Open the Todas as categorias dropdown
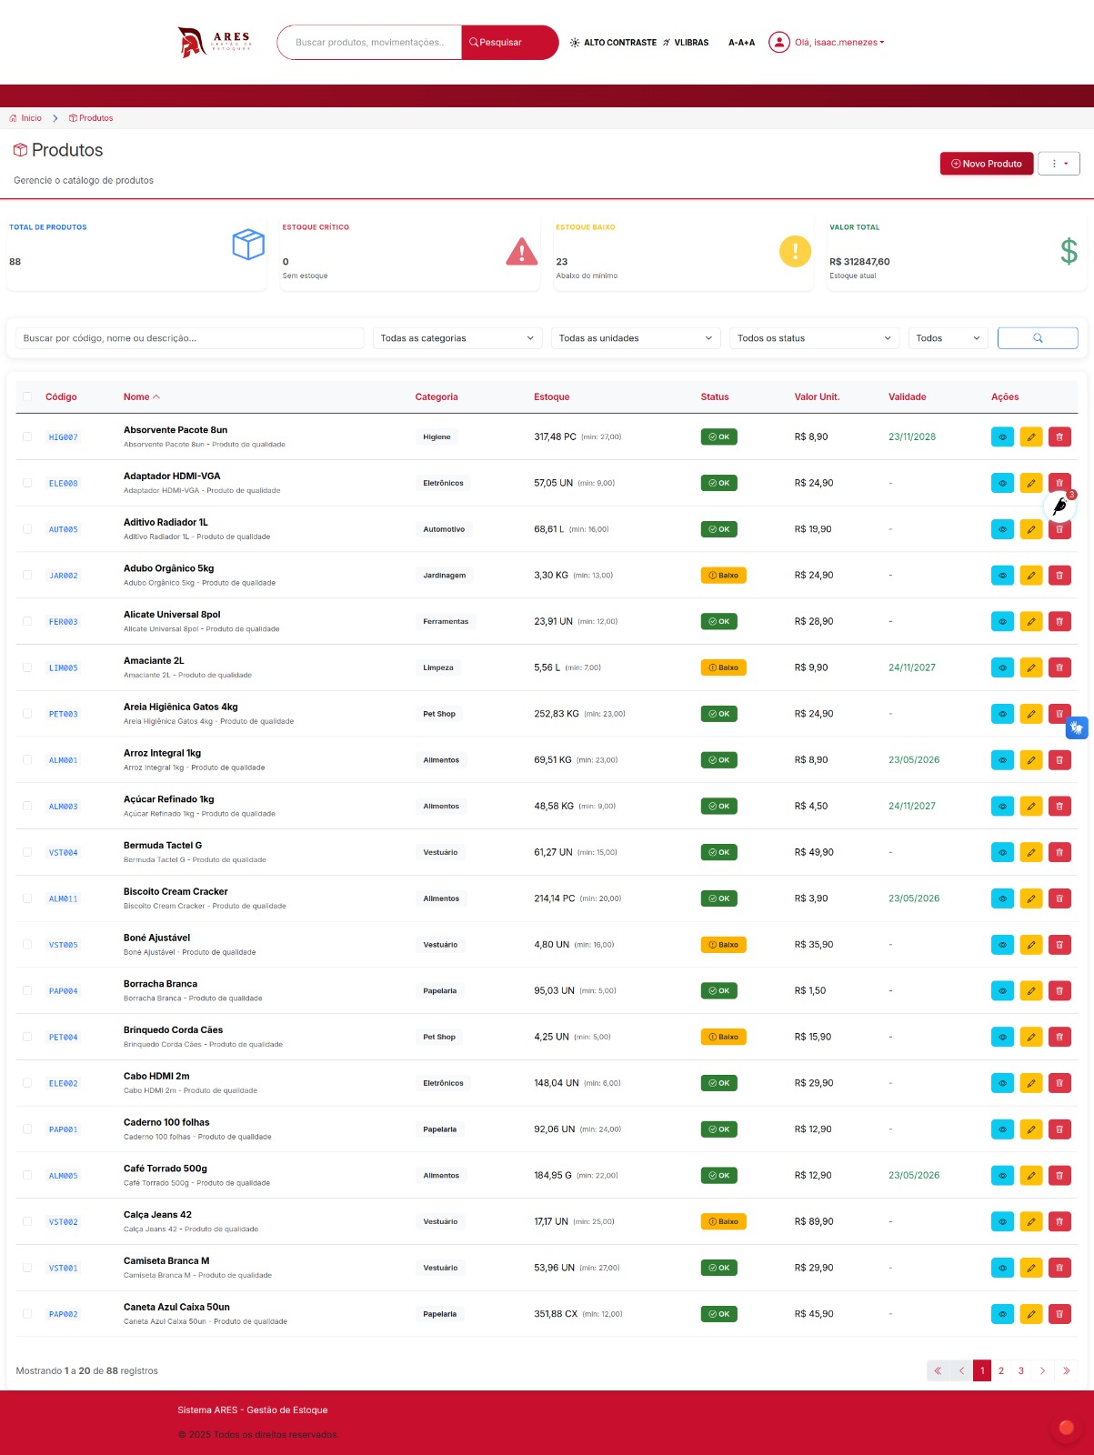1094x1455 pixels. point(457,338)
